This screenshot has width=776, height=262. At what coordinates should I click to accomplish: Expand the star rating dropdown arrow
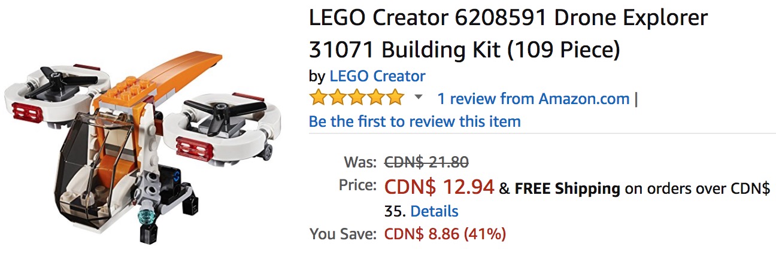point(419,98)
